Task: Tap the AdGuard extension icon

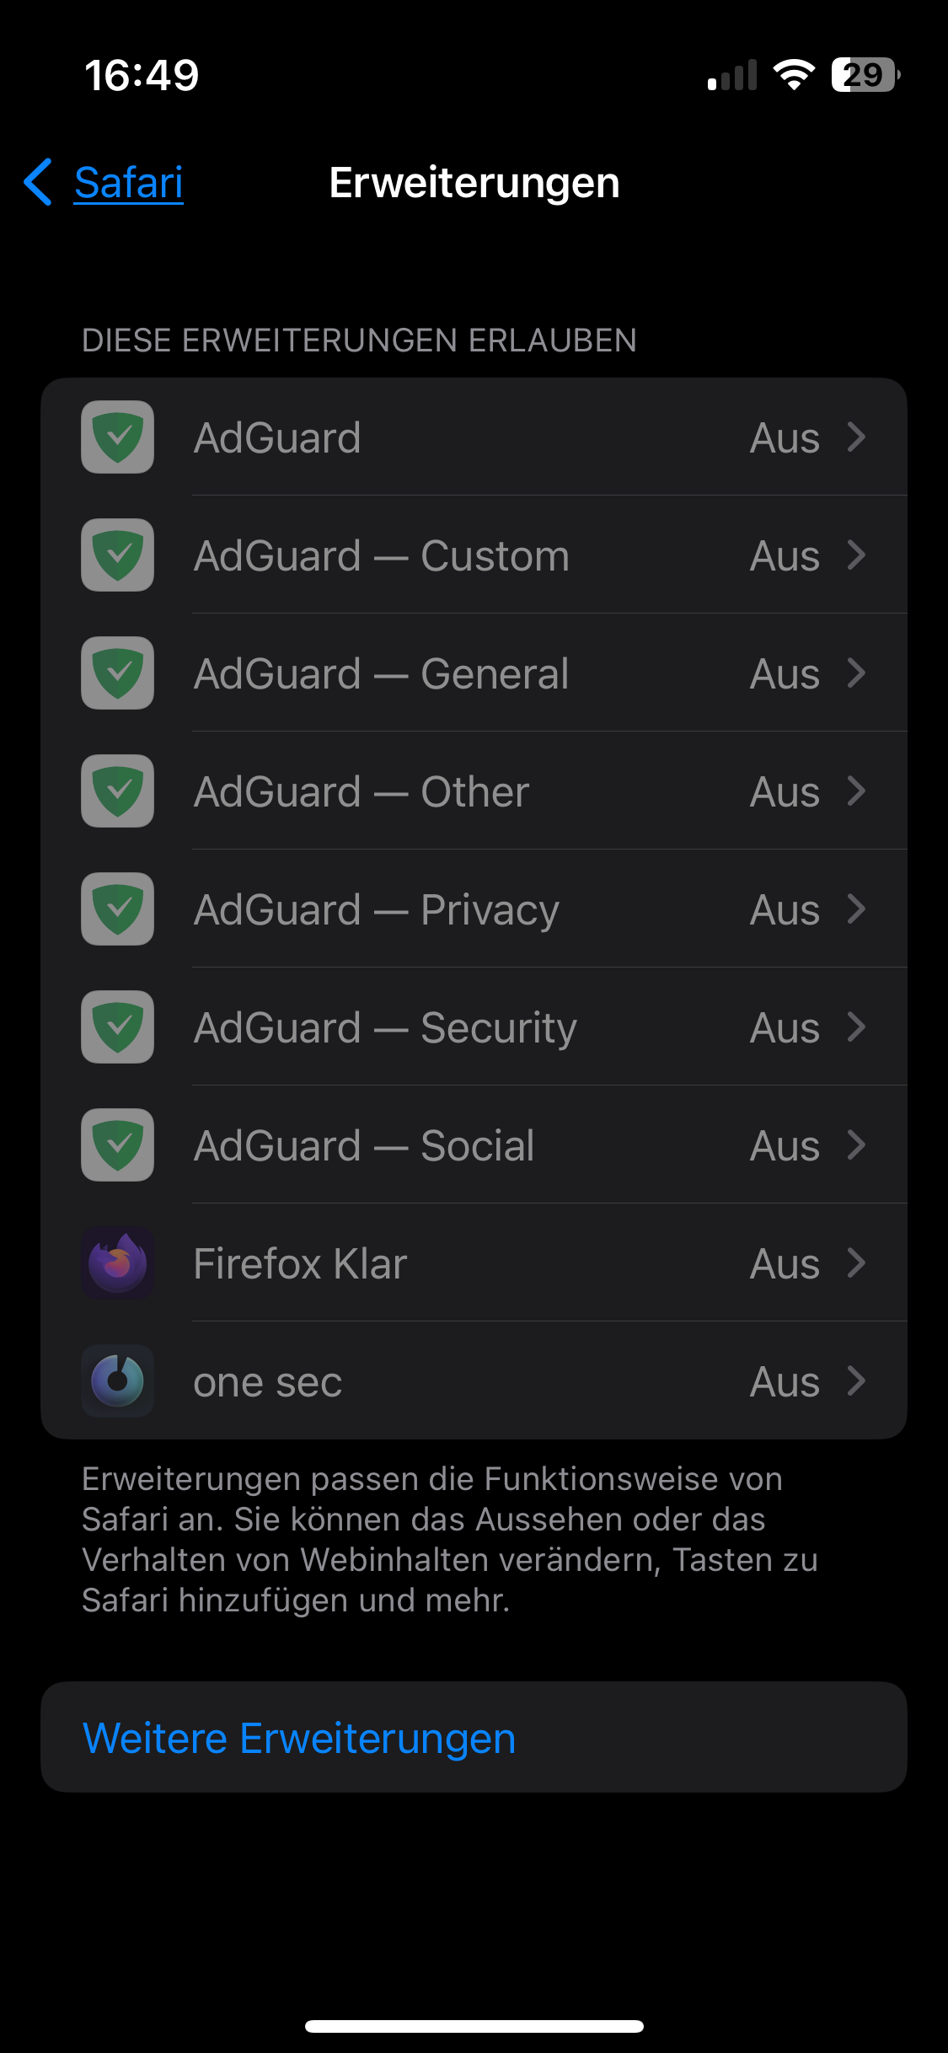Action: pyautogui.click(x=117, y=437)
